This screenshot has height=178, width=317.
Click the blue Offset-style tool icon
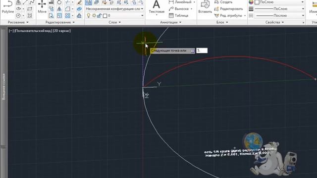tap(79, 9)
